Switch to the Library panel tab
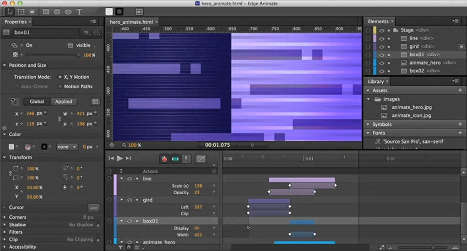467x251 pixels. click(376, 81)
